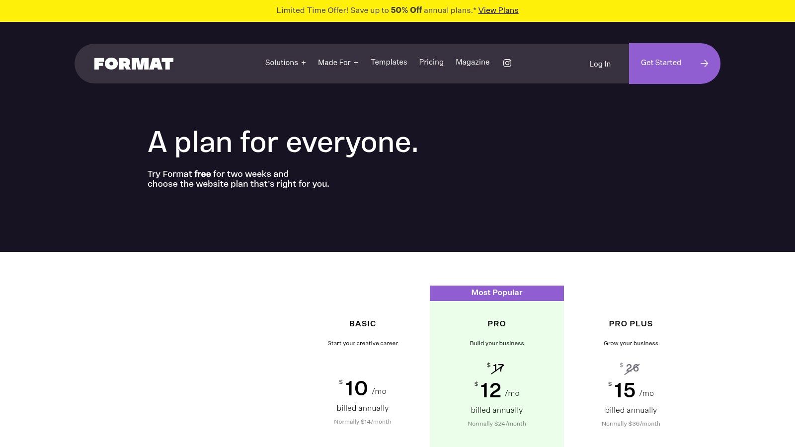795x447 pixels.
Task: Select the PRO plan heading
Action: click(x=497, y=324)
